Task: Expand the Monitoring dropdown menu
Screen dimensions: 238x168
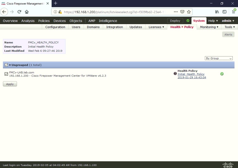Action: (x=209, y=27)
